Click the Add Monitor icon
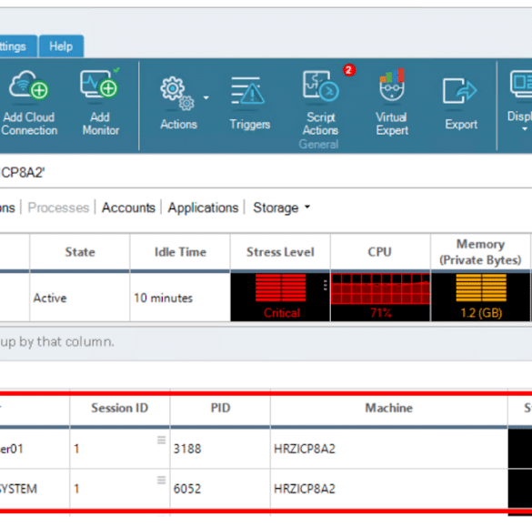 coord(100,84)
